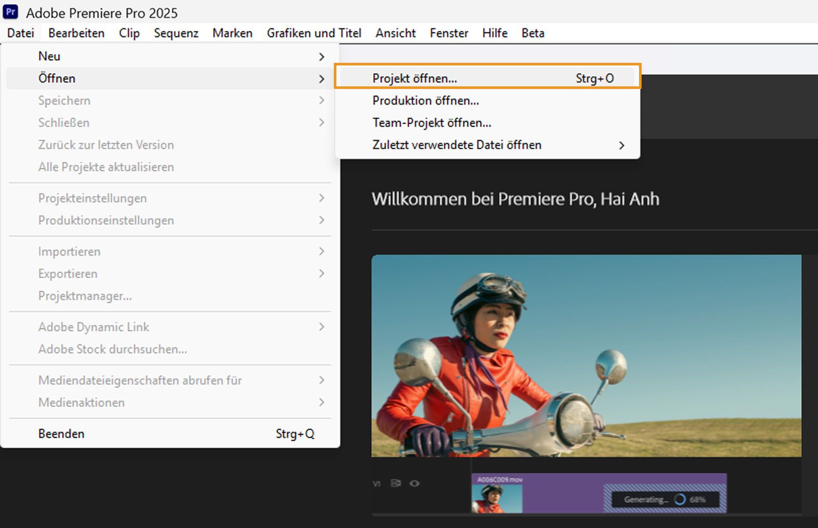Expand the Produktionseinstellungen submenu
The image size is (818, 528).
pos(170,220)
